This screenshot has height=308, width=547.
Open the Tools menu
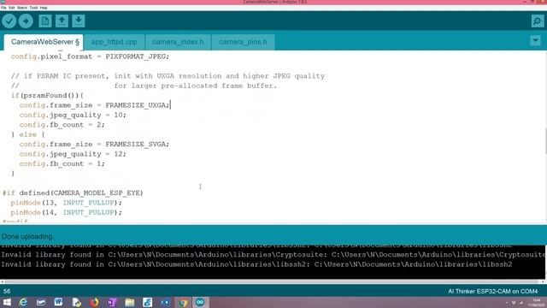[33, 8]
